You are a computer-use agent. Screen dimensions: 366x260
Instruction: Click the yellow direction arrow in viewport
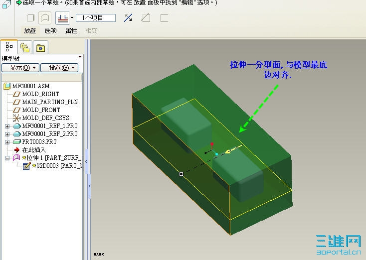point(233,149)
